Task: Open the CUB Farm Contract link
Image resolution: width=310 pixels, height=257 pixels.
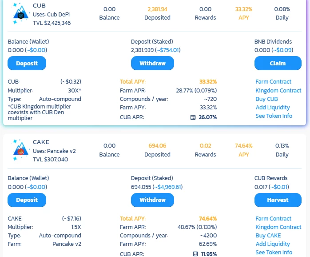Action: pos(273,81)
